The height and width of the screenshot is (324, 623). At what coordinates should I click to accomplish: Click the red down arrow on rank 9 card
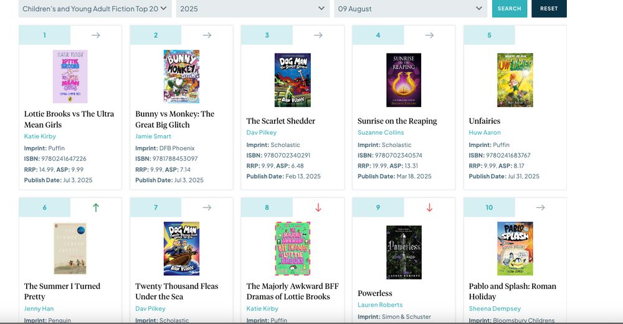pos(429,207)
